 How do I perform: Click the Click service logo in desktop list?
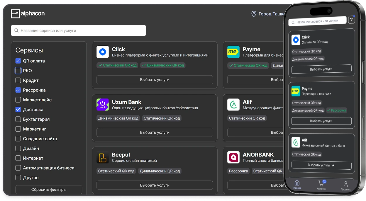pos(103,52)
